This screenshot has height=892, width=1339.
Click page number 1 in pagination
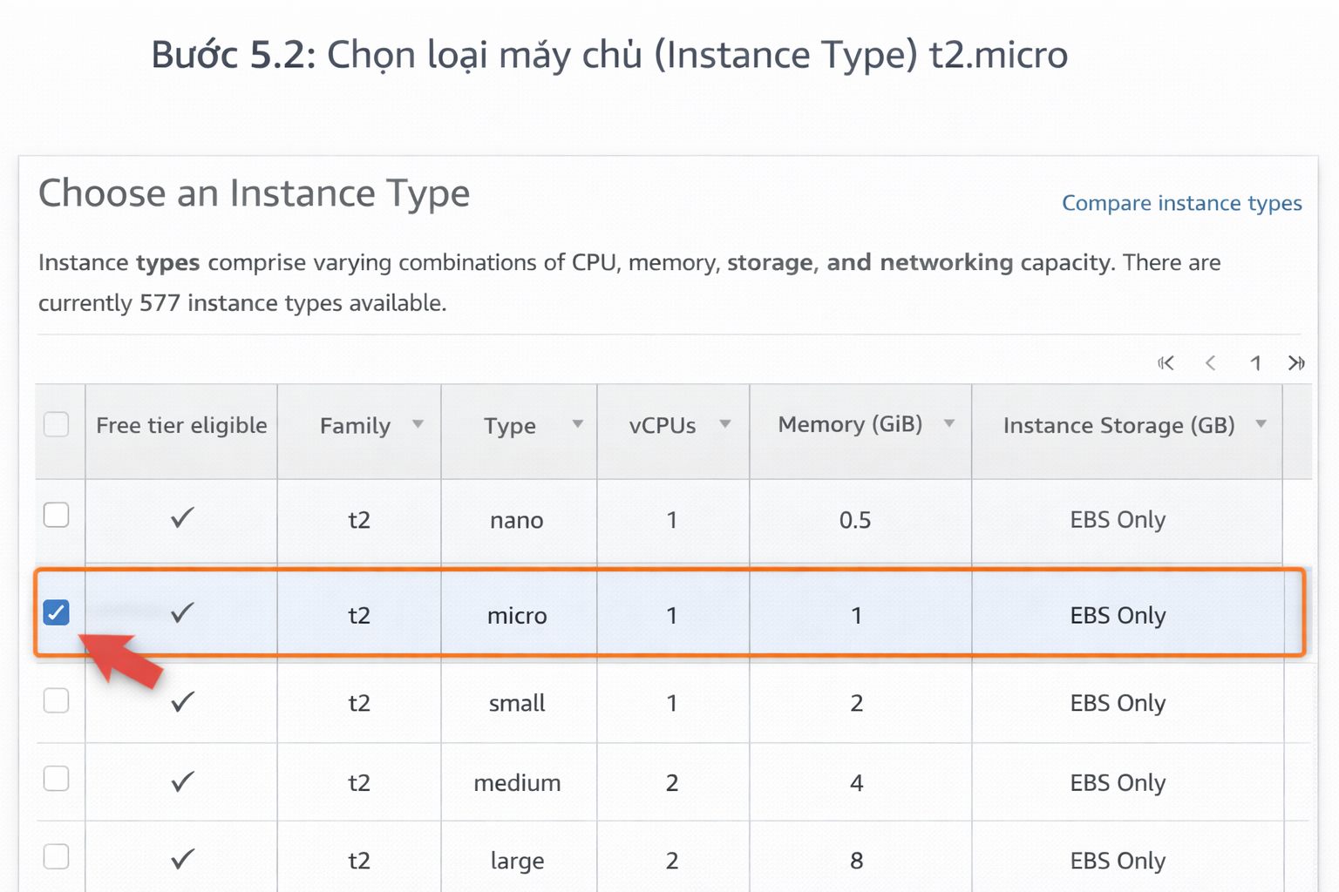pyautogui.click(x=1255, y=363)
